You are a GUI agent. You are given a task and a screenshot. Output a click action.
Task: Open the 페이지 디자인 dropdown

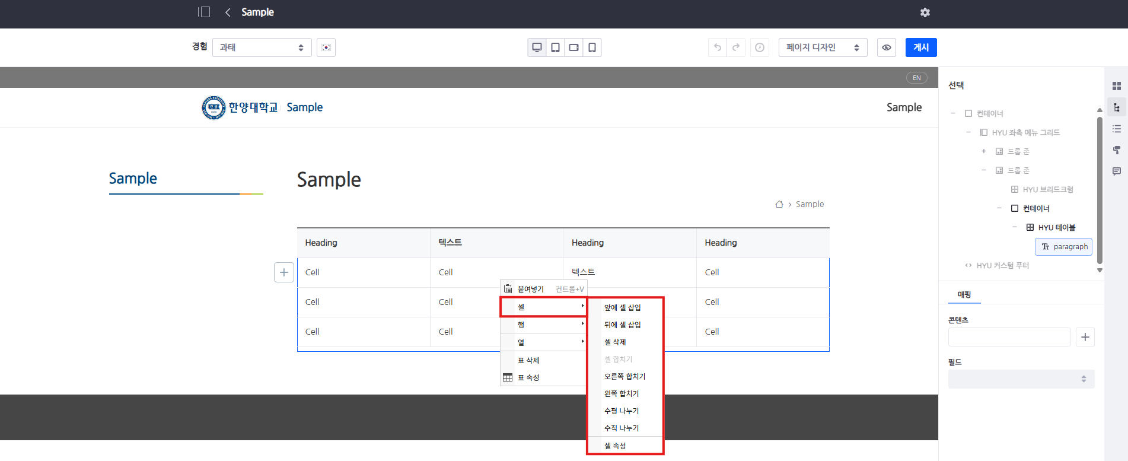[x=822, y=47]
